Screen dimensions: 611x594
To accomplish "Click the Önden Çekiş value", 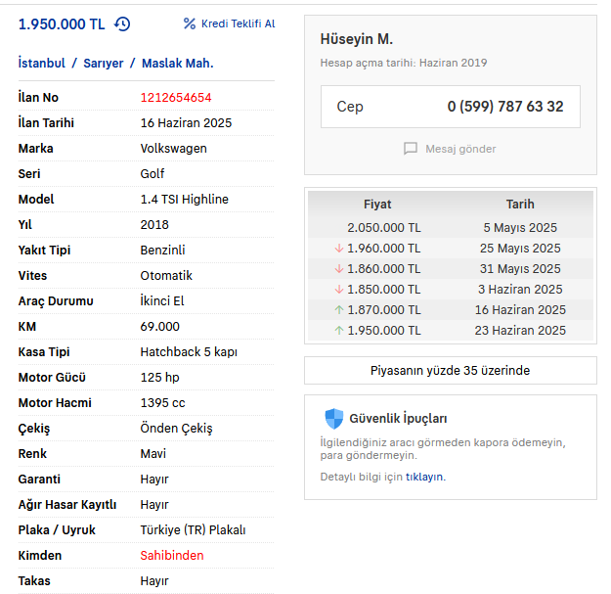I will click(x=176, y=429).
